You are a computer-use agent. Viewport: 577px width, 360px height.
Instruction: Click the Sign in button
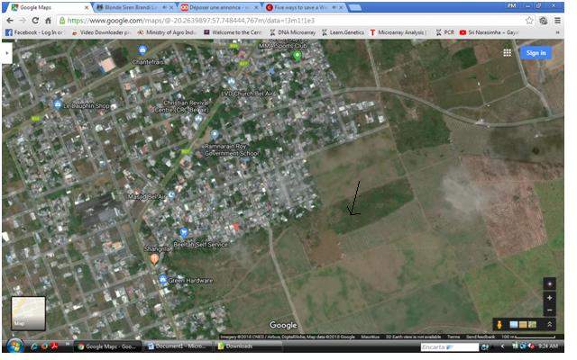pyautogui.click(x=536, y=53)
